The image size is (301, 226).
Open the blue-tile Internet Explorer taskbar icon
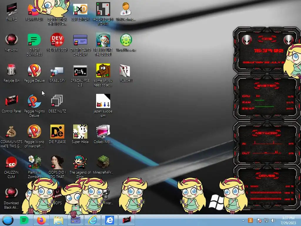point(110,220)
